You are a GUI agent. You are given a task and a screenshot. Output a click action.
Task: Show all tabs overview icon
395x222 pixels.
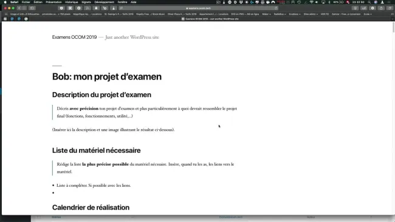(390, 8)
